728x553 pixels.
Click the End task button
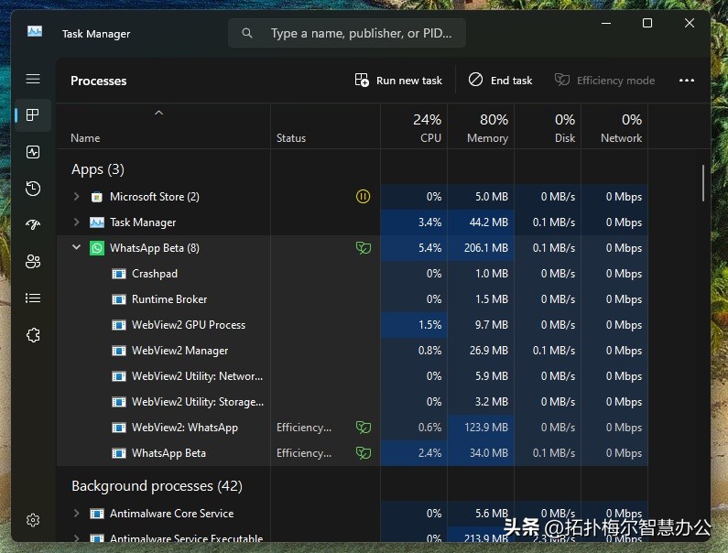point(501,81)
